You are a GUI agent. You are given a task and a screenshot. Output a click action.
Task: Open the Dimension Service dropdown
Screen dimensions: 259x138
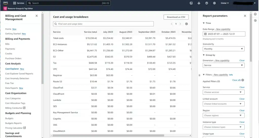(x=224, y=65)
